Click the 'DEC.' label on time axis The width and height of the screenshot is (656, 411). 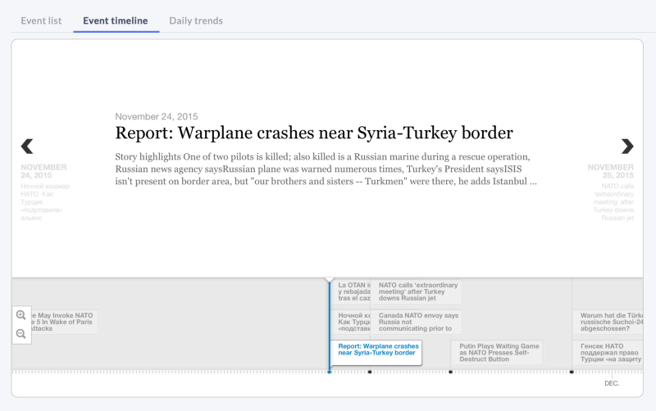(612, 383)
